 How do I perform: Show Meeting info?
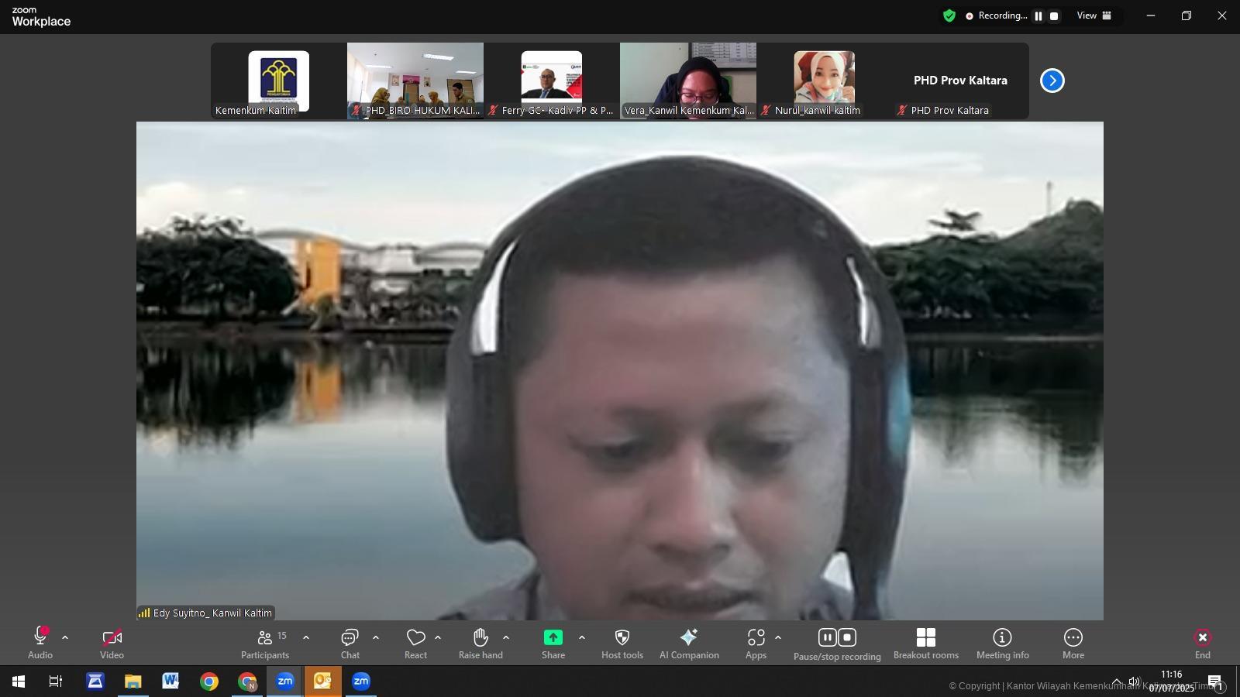click(1003, 643)
